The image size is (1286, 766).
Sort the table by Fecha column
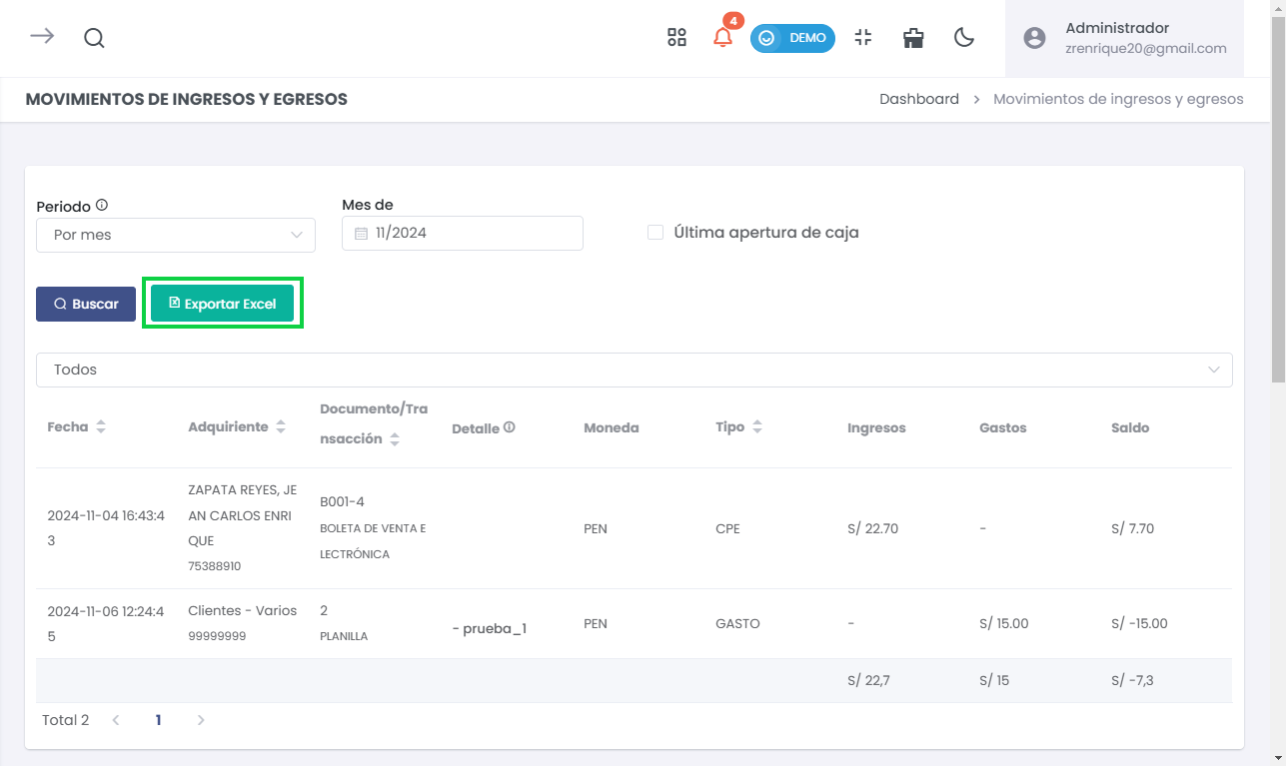(x=101, y=427)
